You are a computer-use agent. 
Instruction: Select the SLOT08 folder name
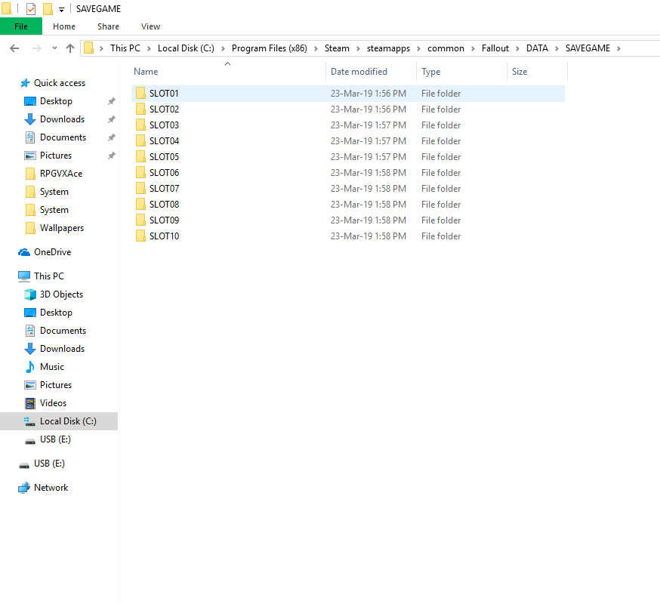coord(164,204)
